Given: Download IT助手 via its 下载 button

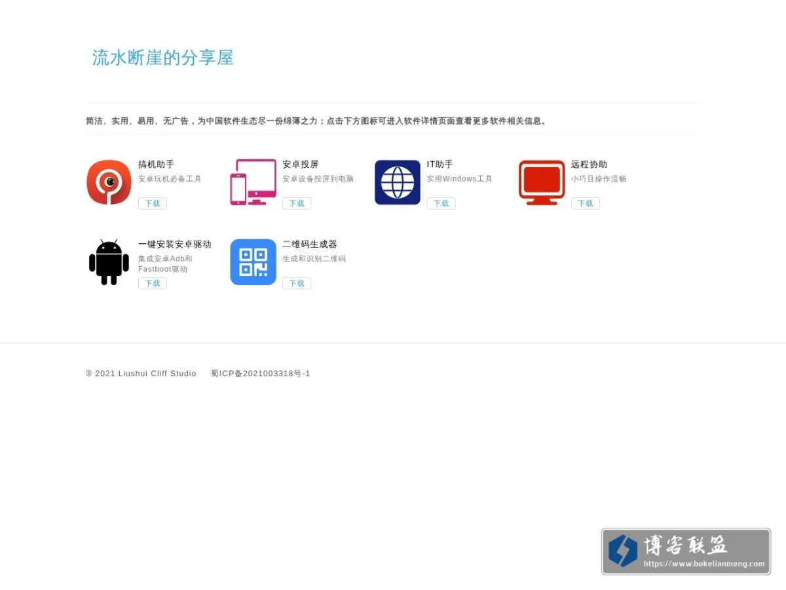Looking at the screenshot, I should pos(441,203).
